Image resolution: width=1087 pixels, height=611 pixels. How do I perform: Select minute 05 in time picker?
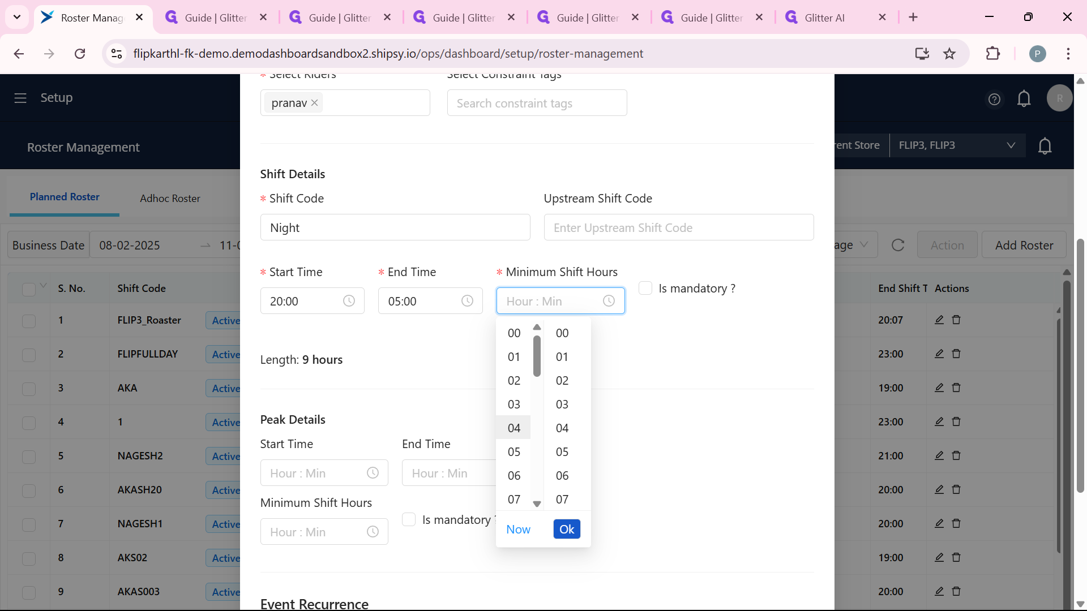pyautogui.click(x=562, y=451)
